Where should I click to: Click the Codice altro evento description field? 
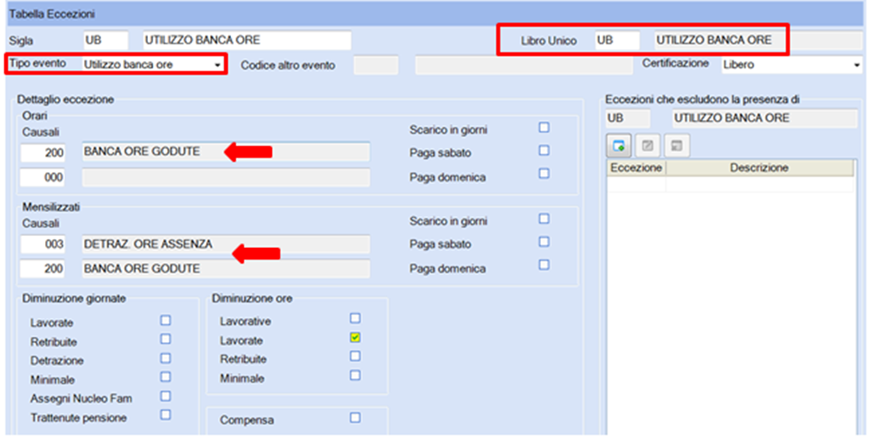click(x=524, y=66)
